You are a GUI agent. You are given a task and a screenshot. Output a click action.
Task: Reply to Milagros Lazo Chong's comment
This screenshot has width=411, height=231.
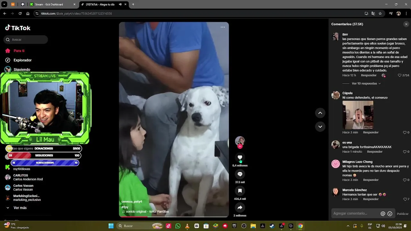[371, 180]
